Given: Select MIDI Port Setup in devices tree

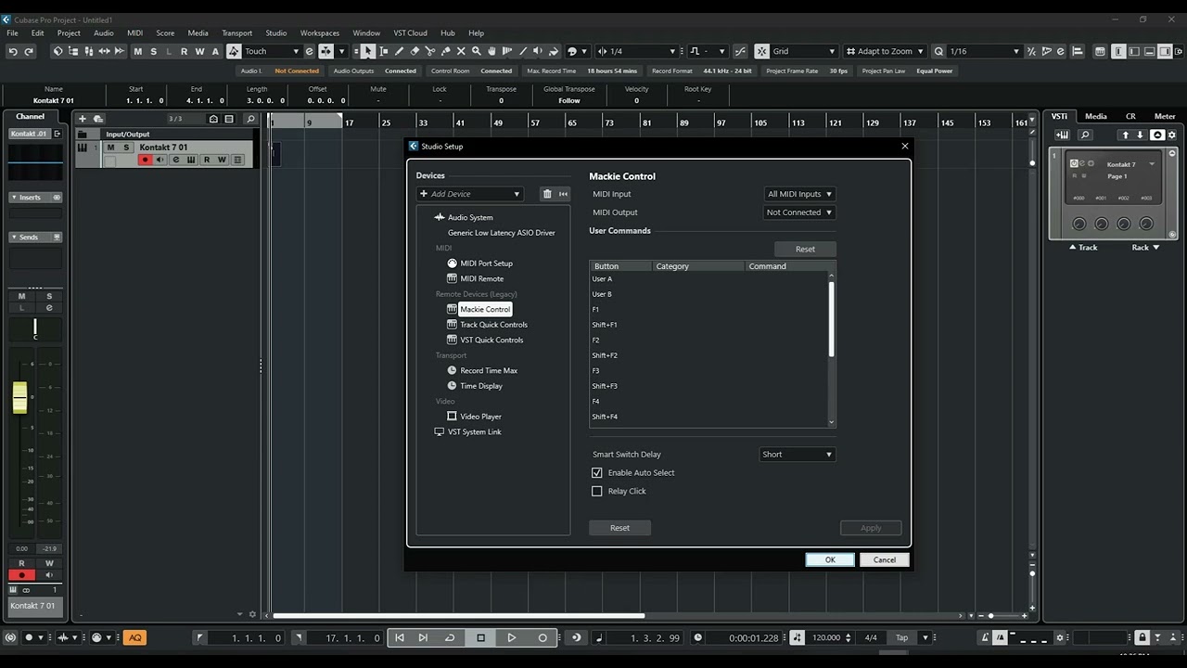Looking at the screenshot, I should (x=486, y=263).
